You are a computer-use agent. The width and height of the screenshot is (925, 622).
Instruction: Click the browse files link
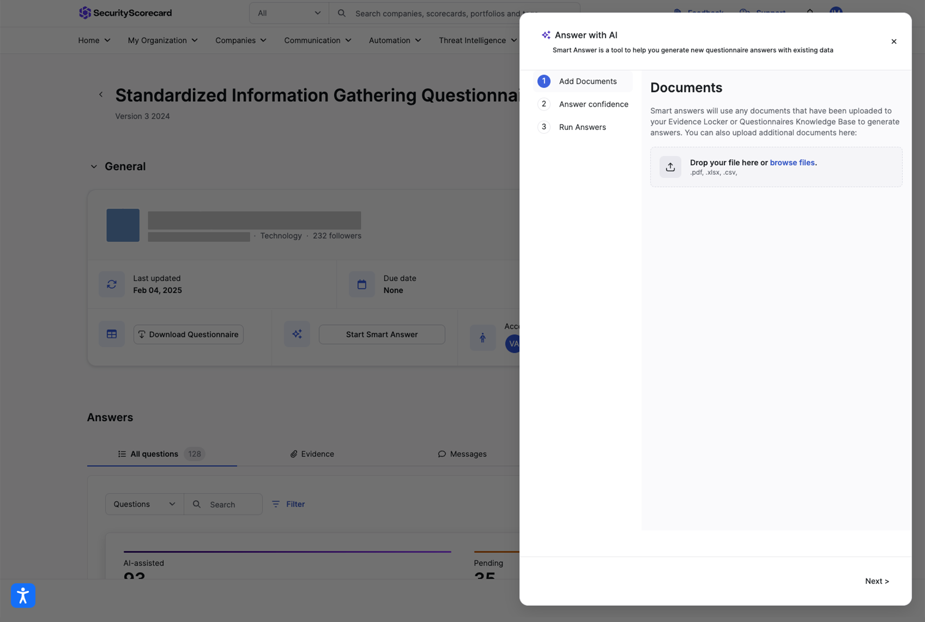pos(792,162)
